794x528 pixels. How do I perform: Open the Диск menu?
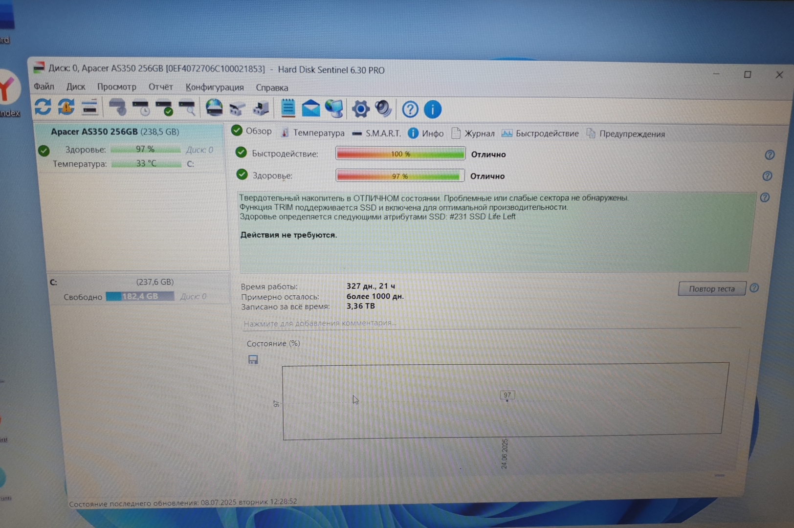pos(76,87)
